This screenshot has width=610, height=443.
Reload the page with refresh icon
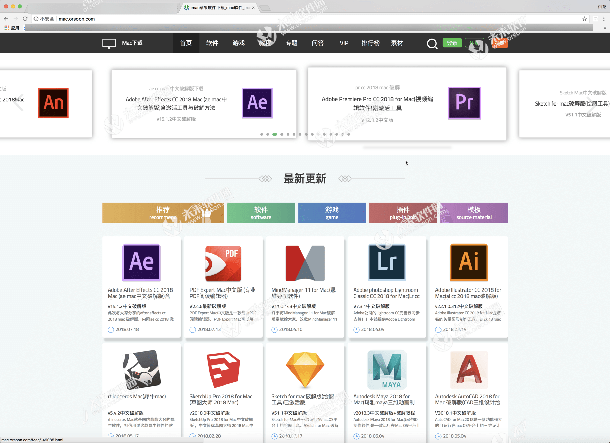click(x=25, y=19)
